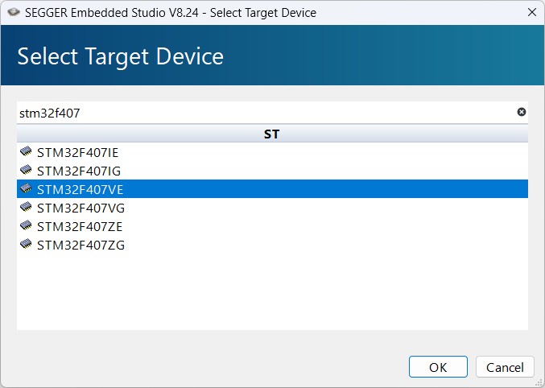The width and height of the screenshot is (545, 388).
Task: Click the chip icon beside STM32F407ZE
Action: click(x=27, y=226)
